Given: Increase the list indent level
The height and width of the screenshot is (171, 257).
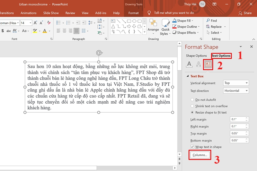Looking at the screenshot, I should (84, 22).
